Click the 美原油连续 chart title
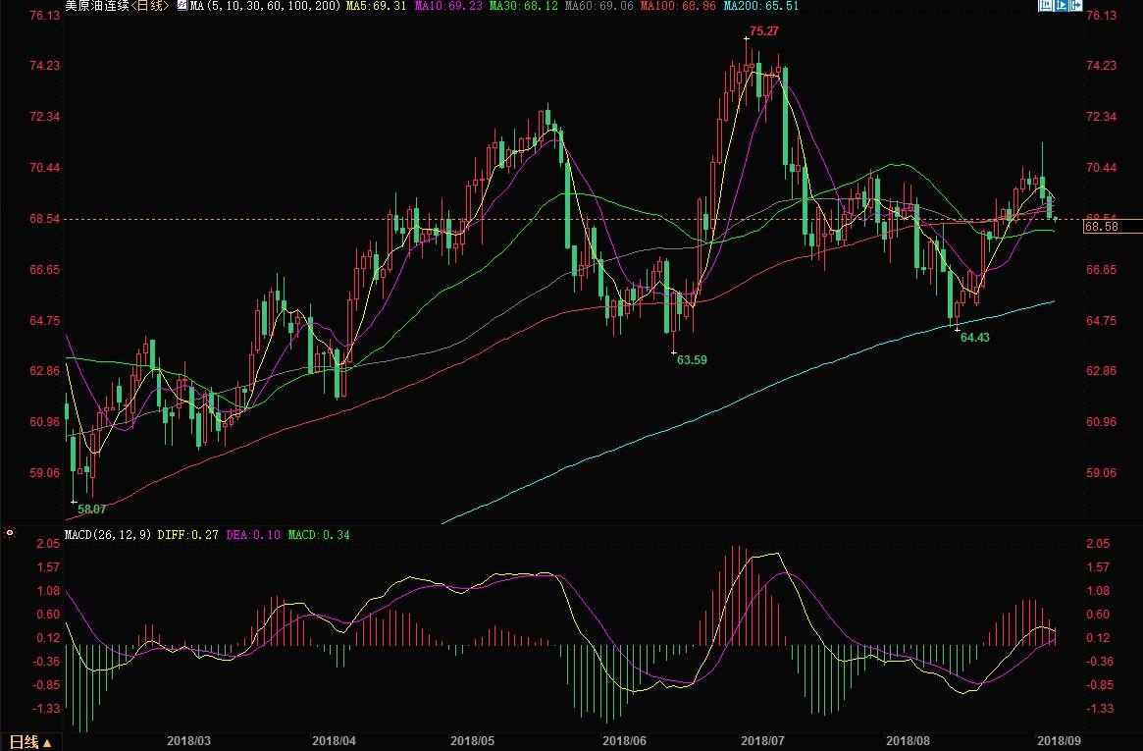This screenshot has height=751, width=1143. (96, 6)
